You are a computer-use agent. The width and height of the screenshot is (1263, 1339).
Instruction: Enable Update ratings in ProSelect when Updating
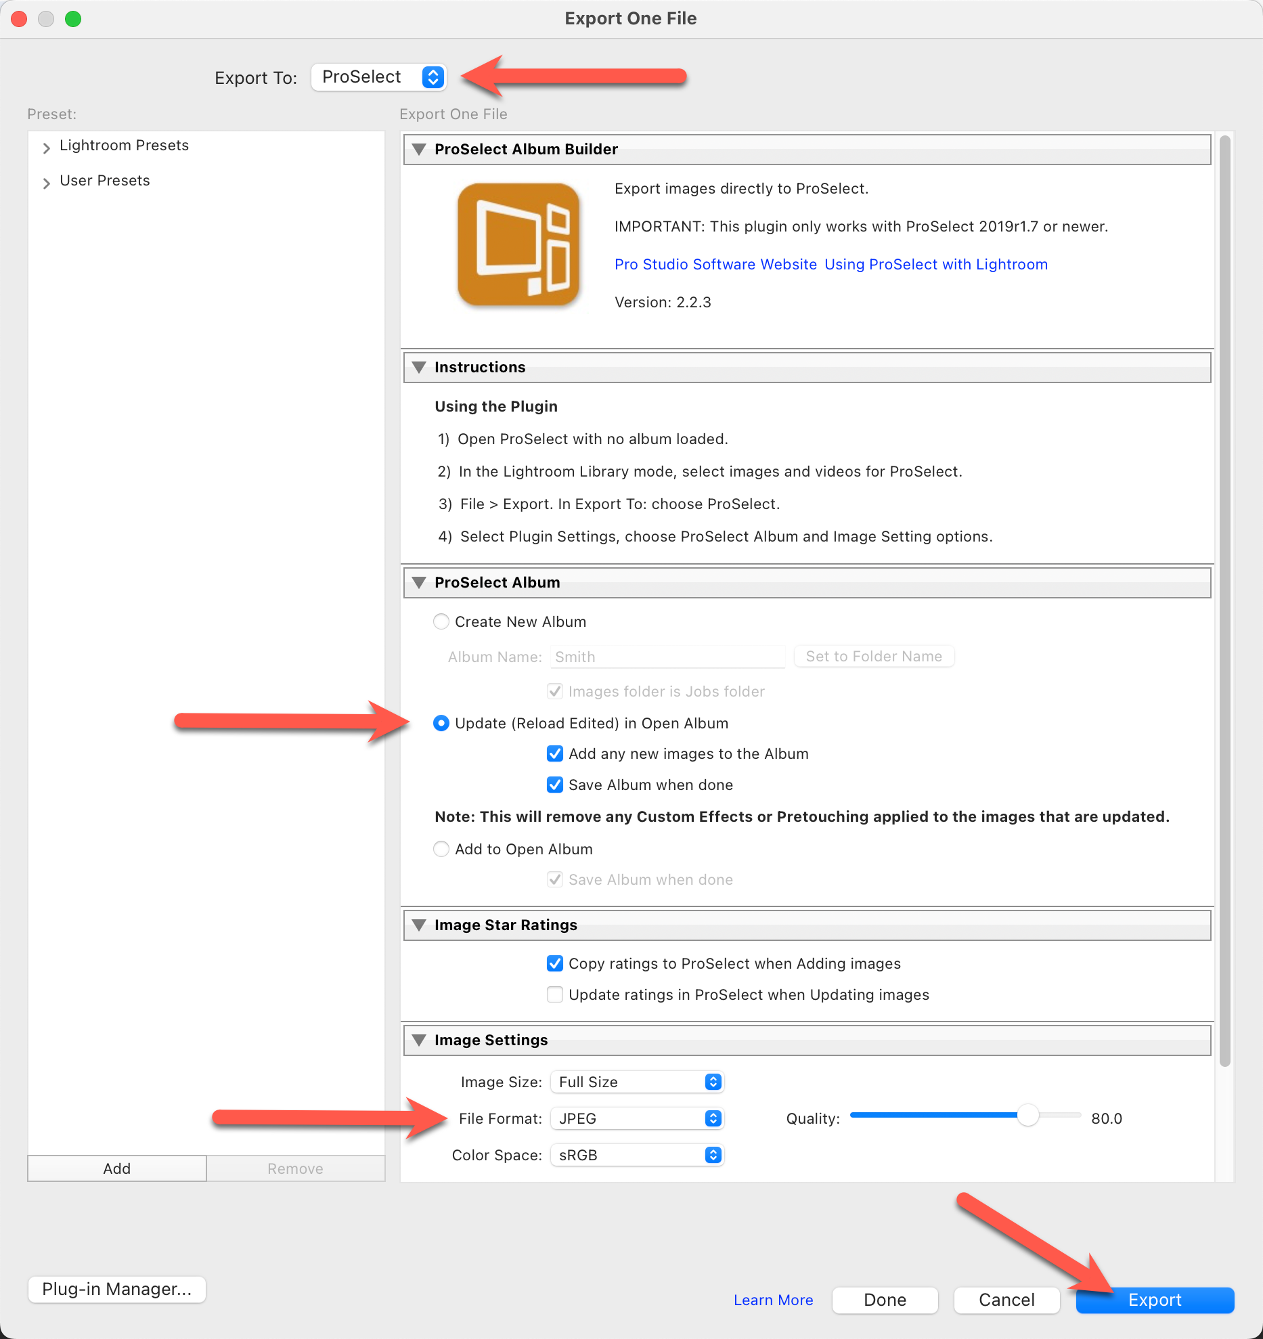(x=555, y=994)
